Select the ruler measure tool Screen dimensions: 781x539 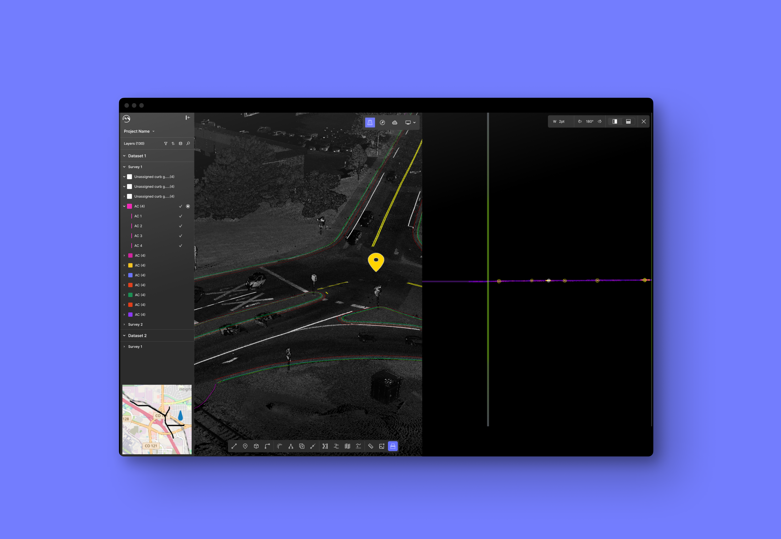coord(371,446)
